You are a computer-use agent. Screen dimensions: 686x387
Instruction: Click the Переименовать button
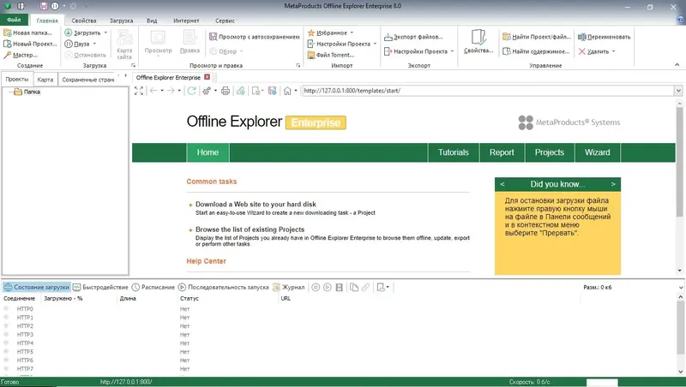[605, 37]
